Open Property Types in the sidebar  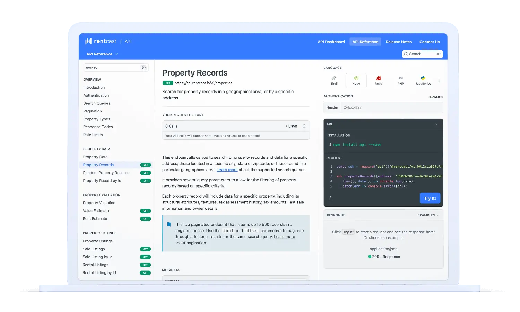[97, 119]
